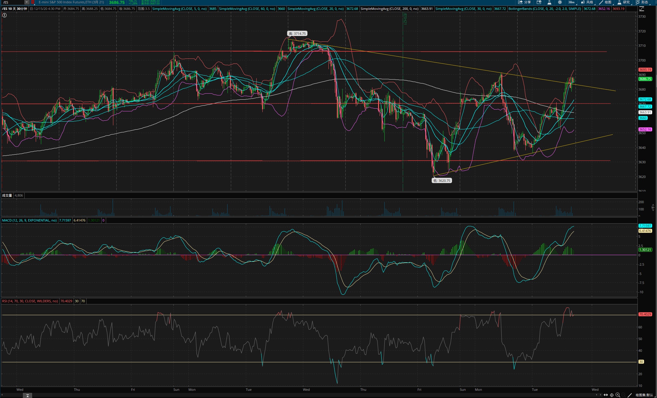Click the MACD (12, 26, 9, EXPONENTIAL) label
Screen dimensions: 657x398
pyautogui.click(x=29, y=220)
